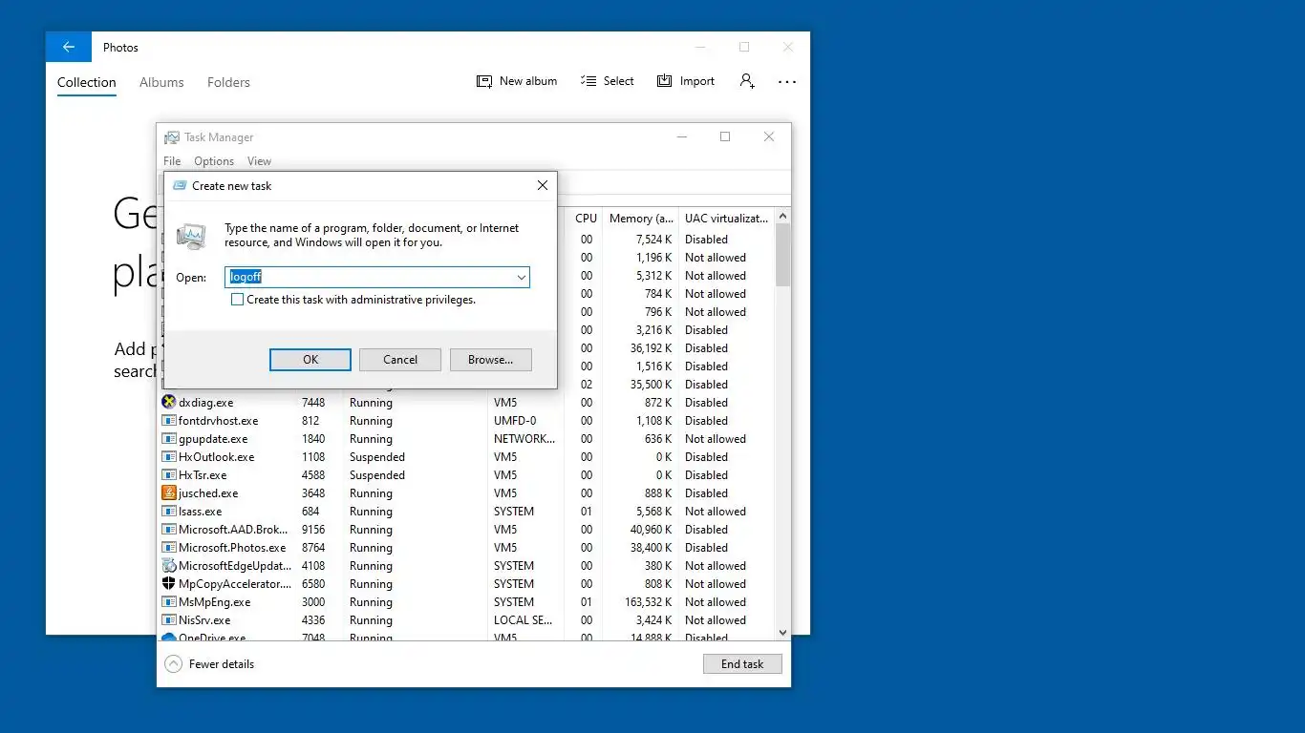Expand the Open combo box dropdown arrow
Viewport: 1305px width, 733px height.
tap(522, 278)
